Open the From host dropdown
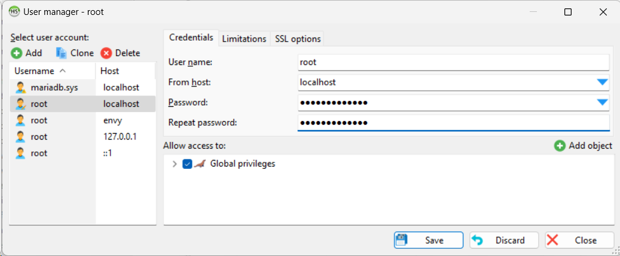 pos(602,82)
